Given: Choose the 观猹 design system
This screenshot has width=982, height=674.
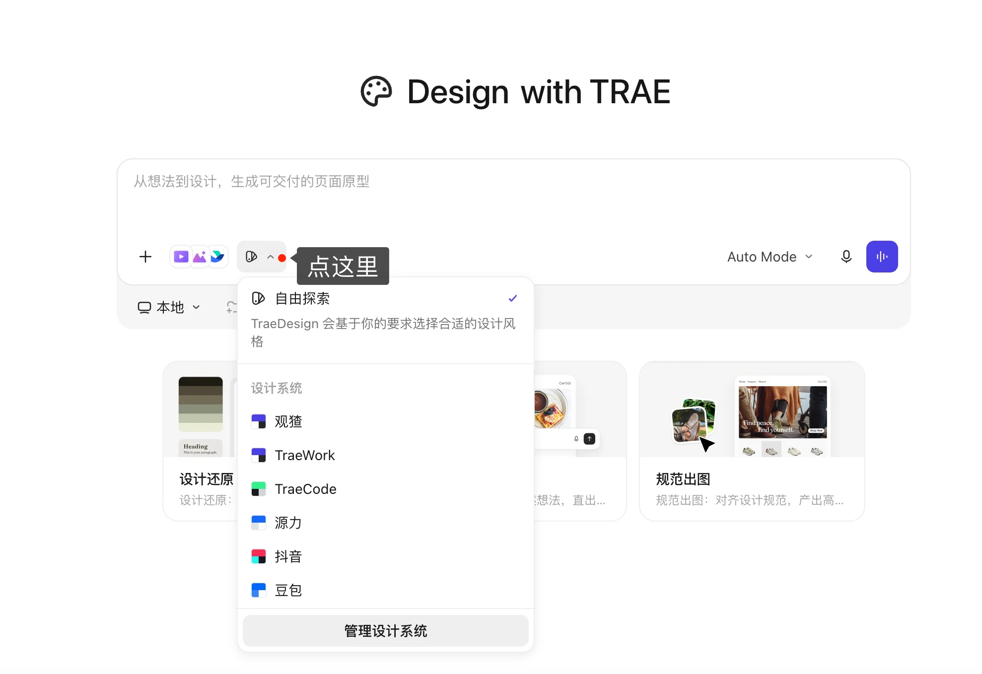Looking at the screenshot, I should [x=386, y=421].
